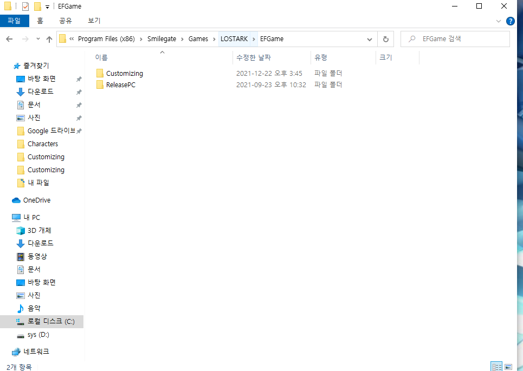This screenshot has height=371, width=523.
Task: Open the Help question mark icon
Action: [510, 21]
